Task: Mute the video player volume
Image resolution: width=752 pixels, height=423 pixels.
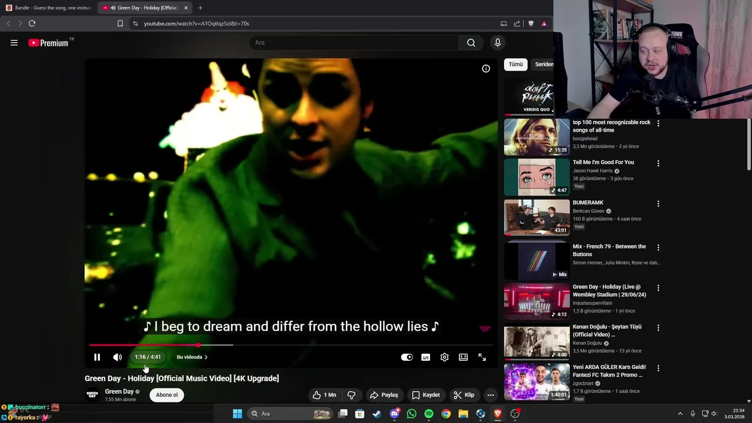Action: (x=117, y=357)
